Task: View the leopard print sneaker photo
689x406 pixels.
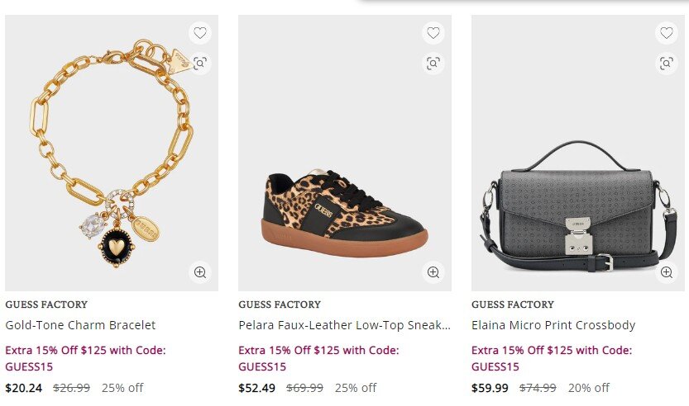Action: [x=345, y=206]
